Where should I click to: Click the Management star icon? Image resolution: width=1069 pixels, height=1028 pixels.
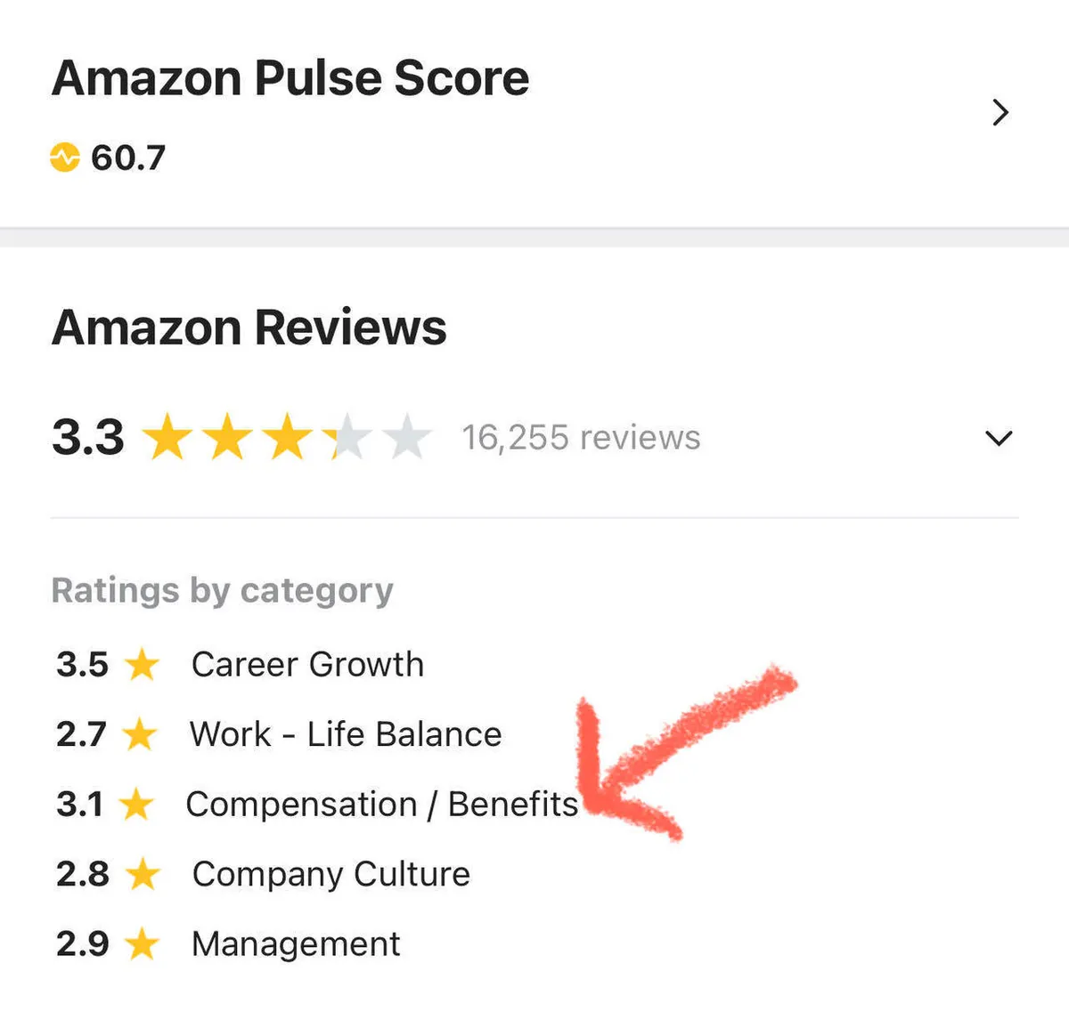click(142, 944)
